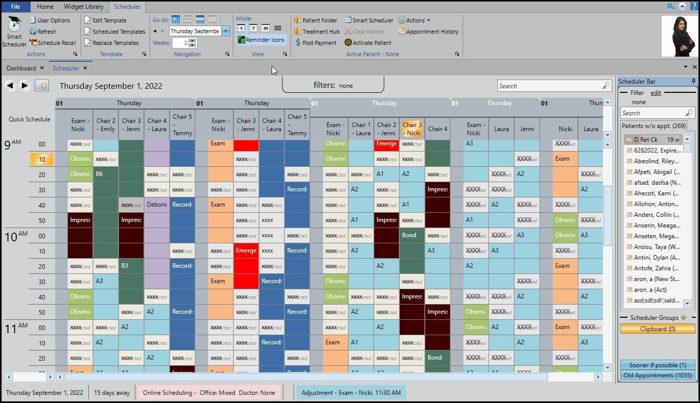
Task: Click the Post Payment dollar icon
Action: [x=298, y=43]
